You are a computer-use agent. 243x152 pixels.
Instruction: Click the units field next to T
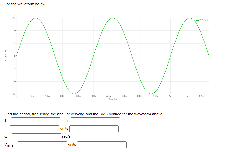pos(95,121)
